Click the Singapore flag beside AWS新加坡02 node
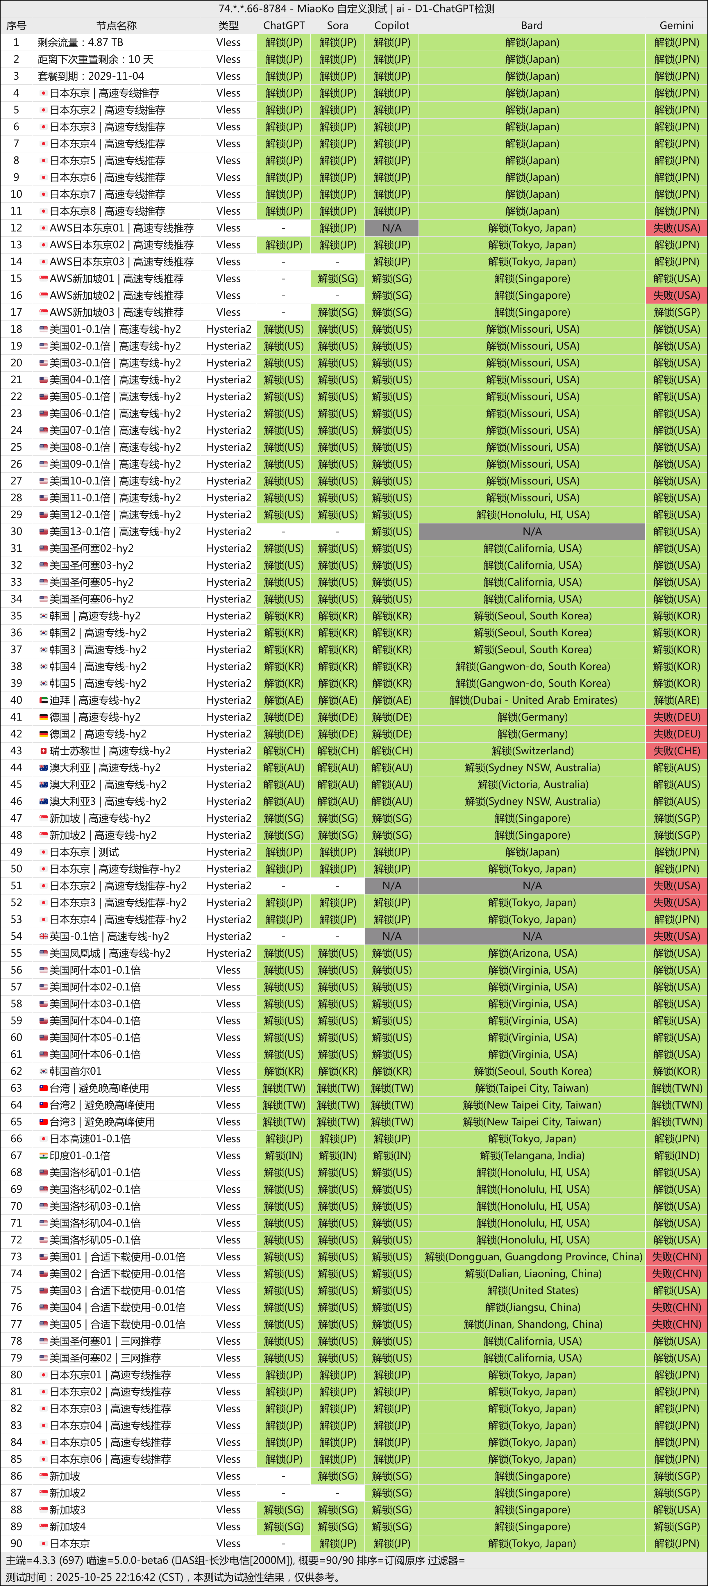 pos(44,295)
